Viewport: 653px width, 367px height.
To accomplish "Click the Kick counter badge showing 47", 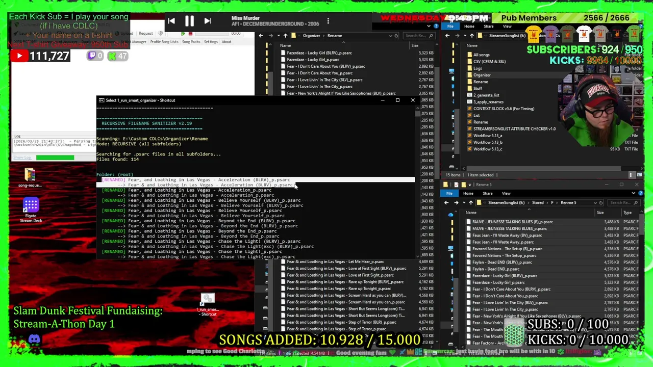I will 118,56.
